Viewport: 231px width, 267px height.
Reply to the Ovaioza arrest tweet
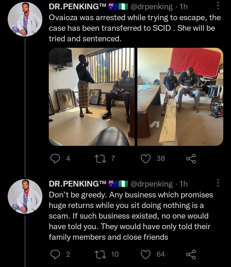[x=55, y=158]
